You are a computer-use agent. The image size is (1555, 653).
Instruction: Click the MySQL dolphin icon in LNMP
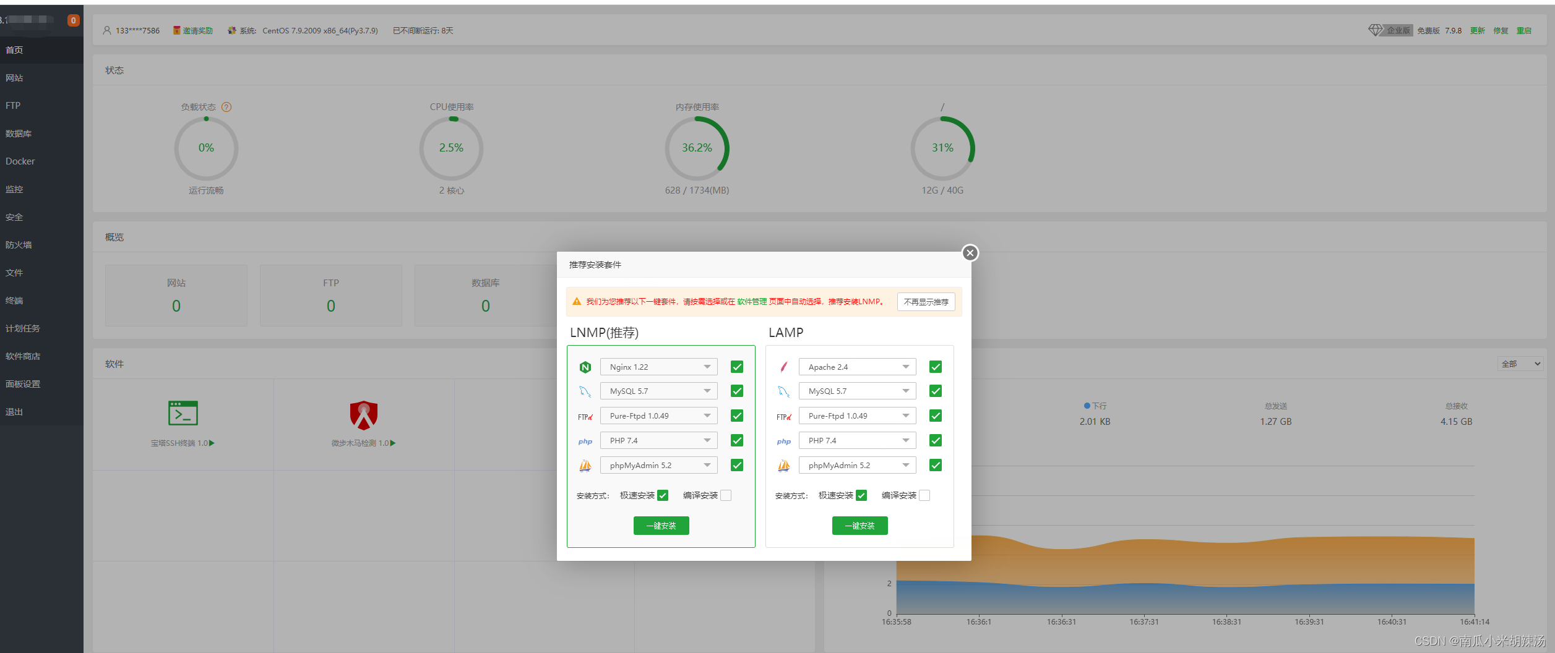585,391
